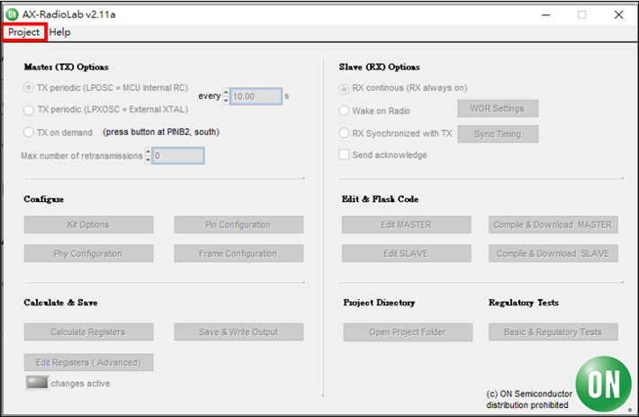Click Calculate Registers button
Screen dimensions: 639x417
tap(88, 332)
